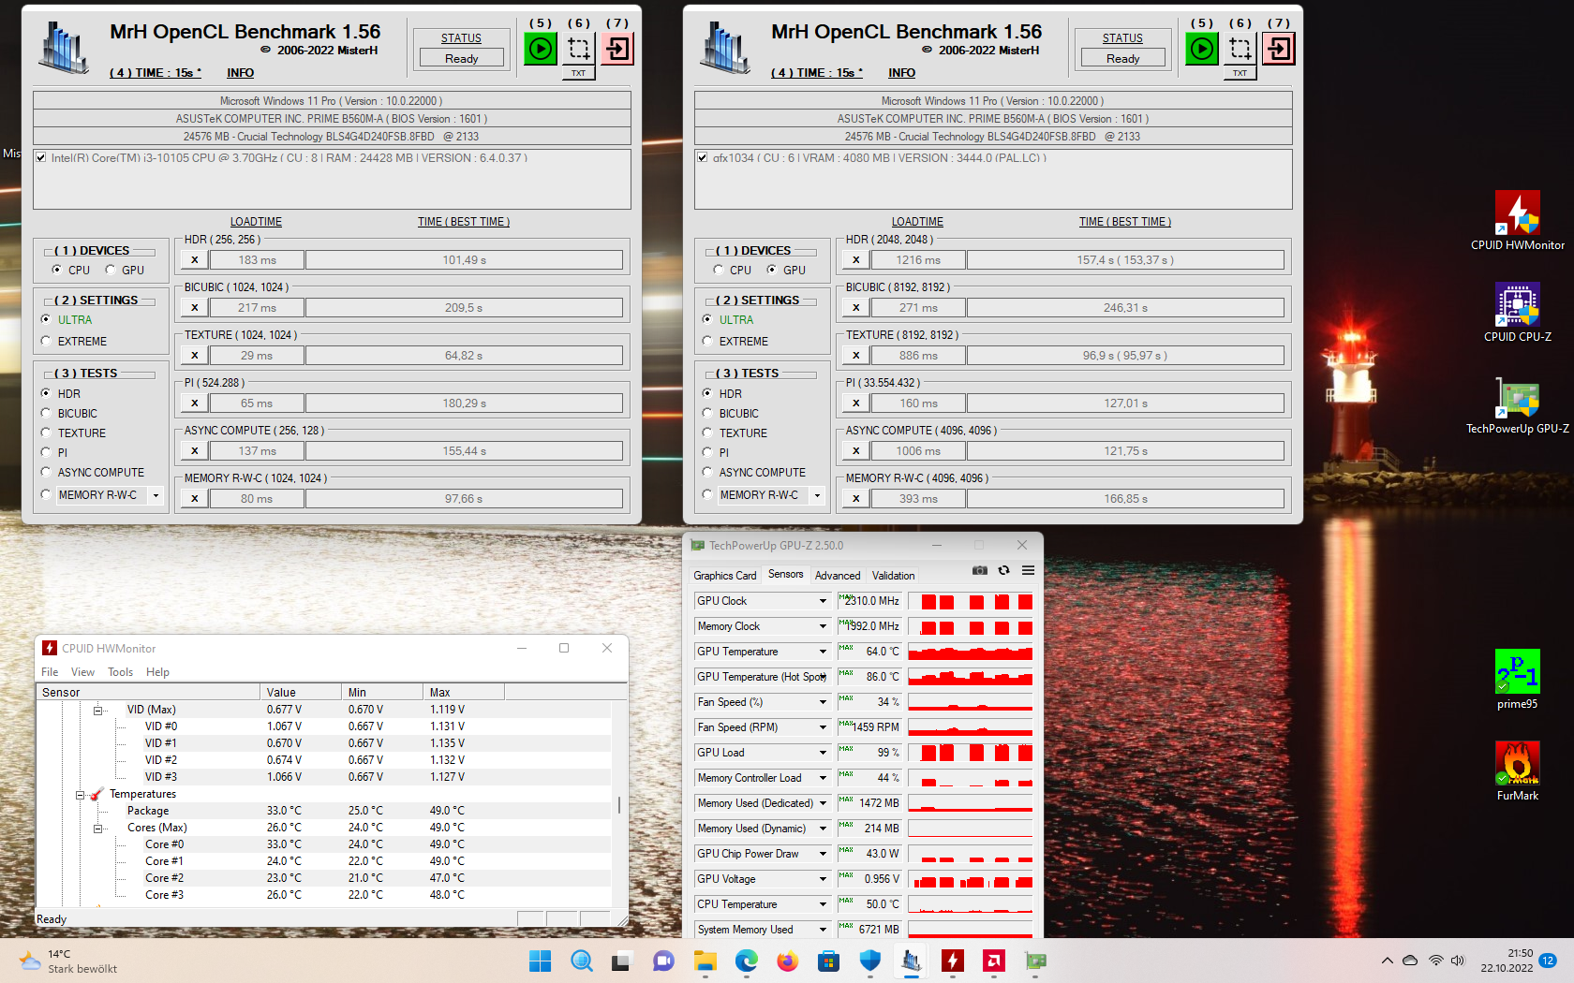This screenshot has width=1574, height=983.
Task: Switch to the Validation tab in GPU-Z
Action: click(893, 576)
